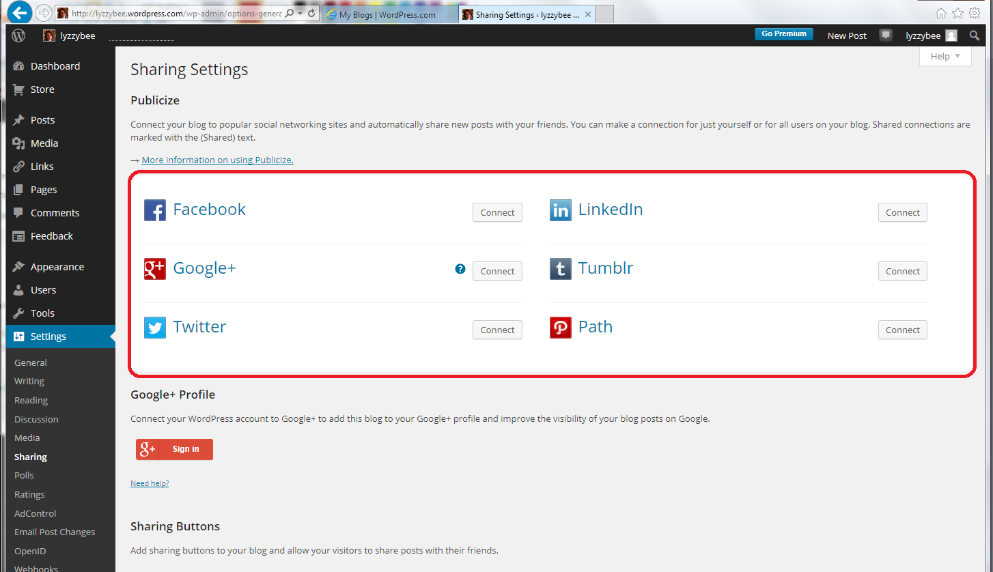Open the address bar search dropdown arrow
The width and height of the screenshot is (993, 572).
coord(300,14)
